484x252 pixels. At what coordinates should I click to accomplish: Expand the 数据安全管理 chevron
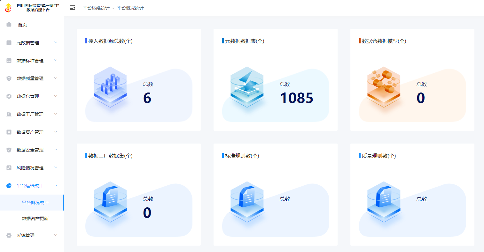(56, 150)
